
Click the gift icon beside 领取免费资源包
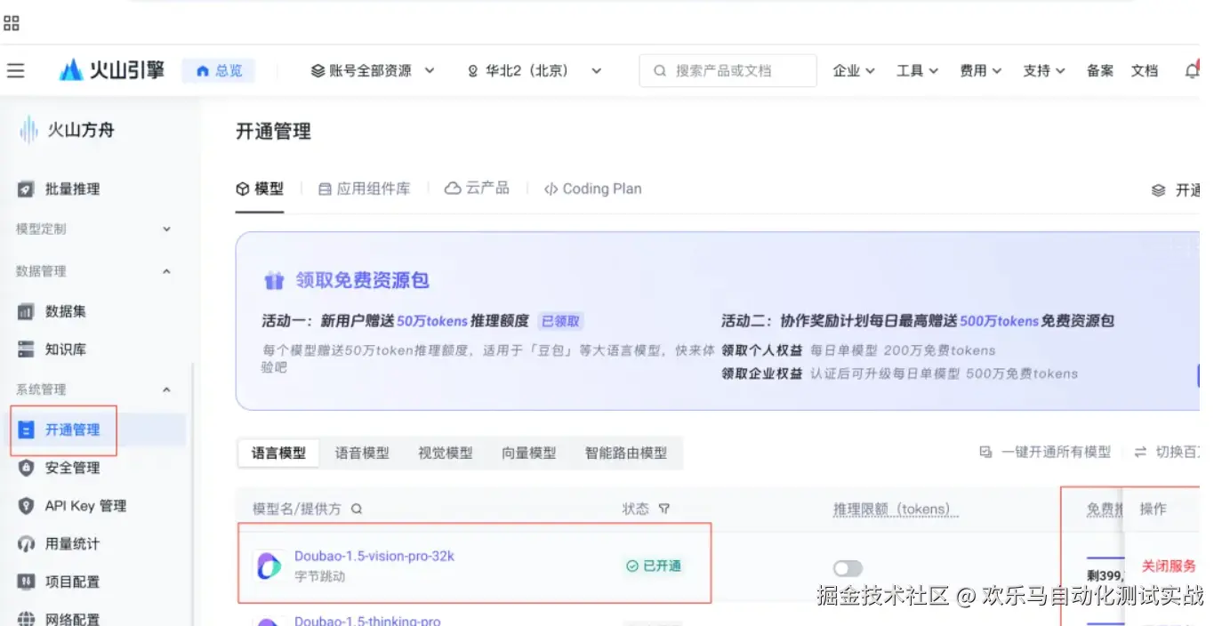click(x=274, y=281)
